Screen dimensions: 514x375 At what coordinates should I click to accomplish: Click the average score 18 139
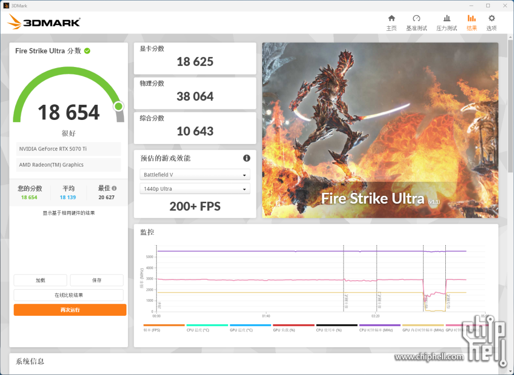point(68,197)
